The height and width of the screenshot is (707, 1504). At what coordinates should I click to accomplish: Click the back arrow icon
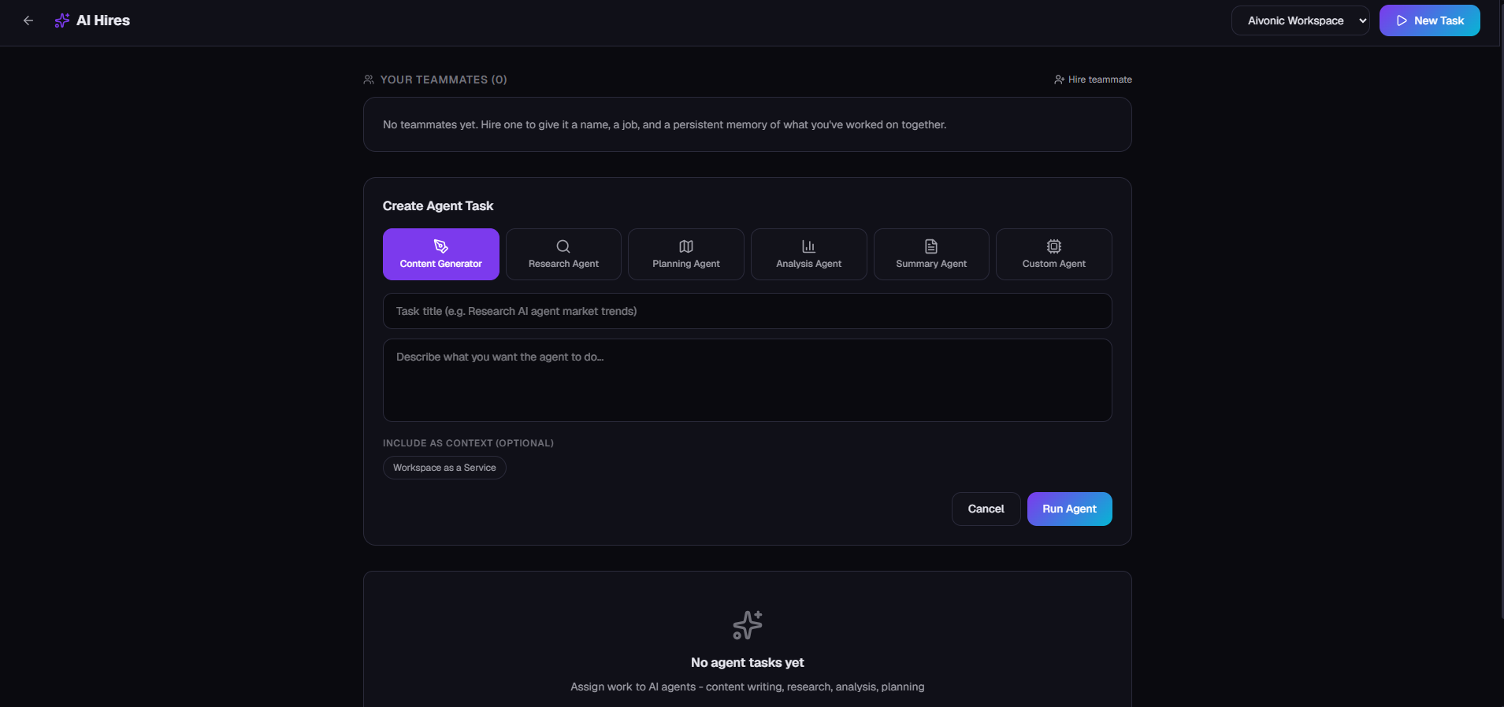click(28, 20)
